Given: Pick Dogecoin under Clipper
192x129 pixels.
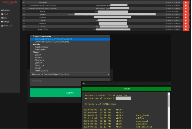Looking at the screenshot, I should pos(70,65).
